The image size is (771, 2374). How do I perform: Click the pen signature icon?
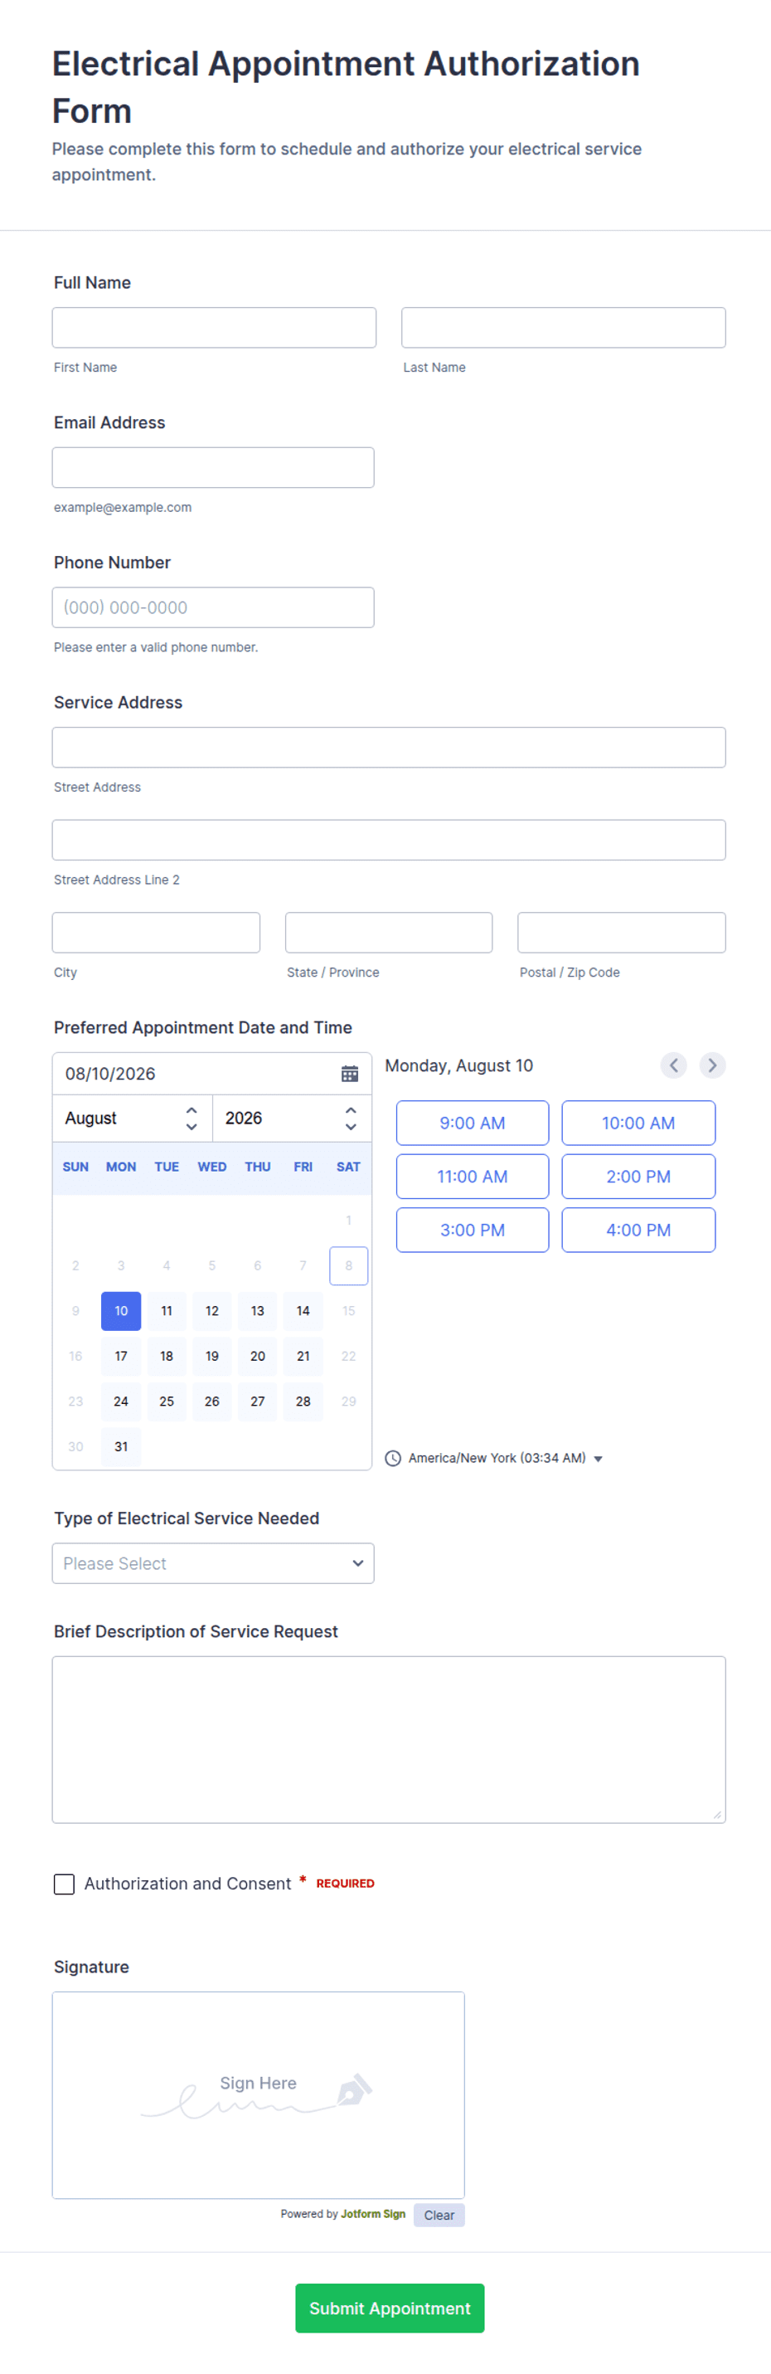[355, 2089]
